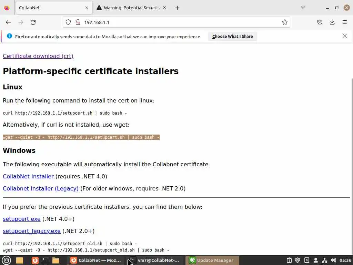
Task: Open the tracking protection shield icon
Action: click(68, 22)
